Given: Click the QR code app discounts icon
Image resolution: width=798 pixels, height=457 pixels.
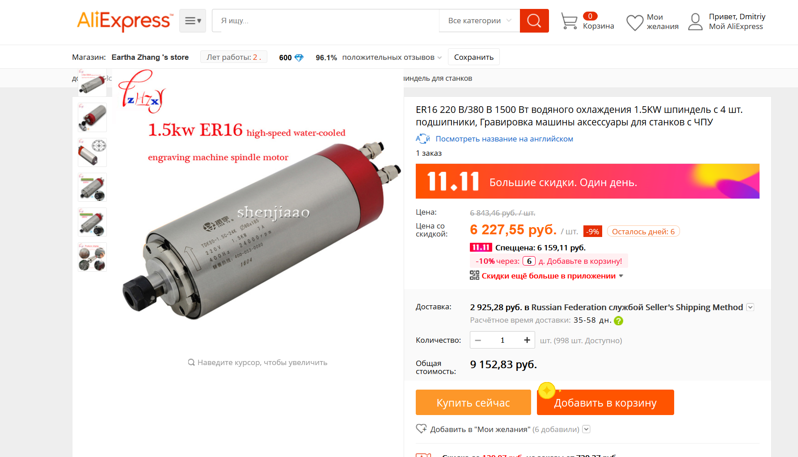Looking at the screenshot, I should point(474,275).
